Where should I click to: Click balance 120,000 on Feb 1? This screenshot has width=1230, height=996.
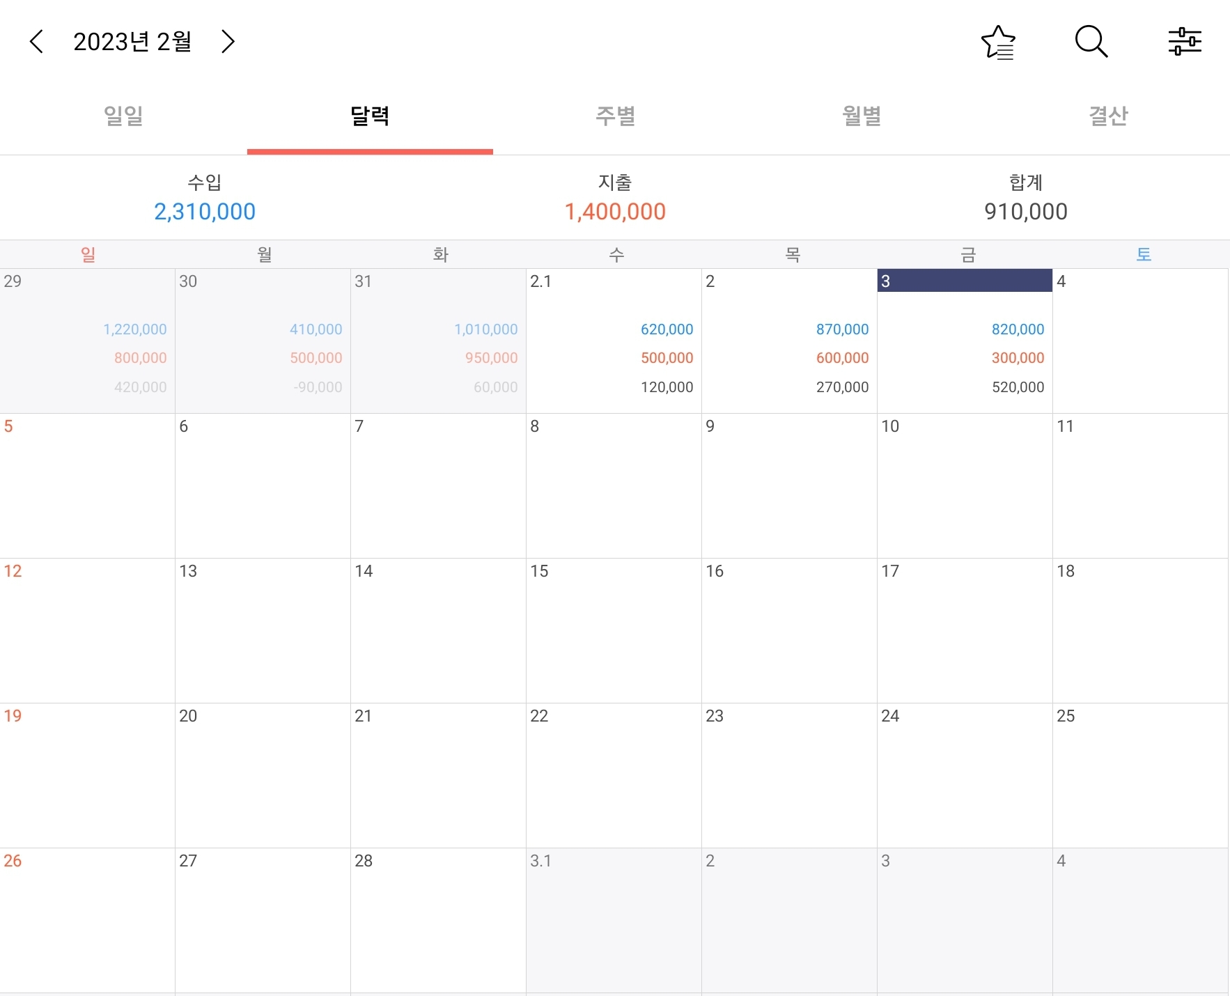[x=667, y=387]
